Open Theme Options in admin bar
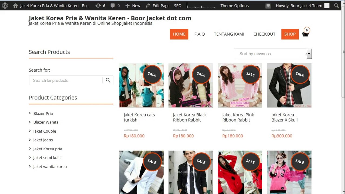This screenshot has height=194, width=345. tap(235, 6)
